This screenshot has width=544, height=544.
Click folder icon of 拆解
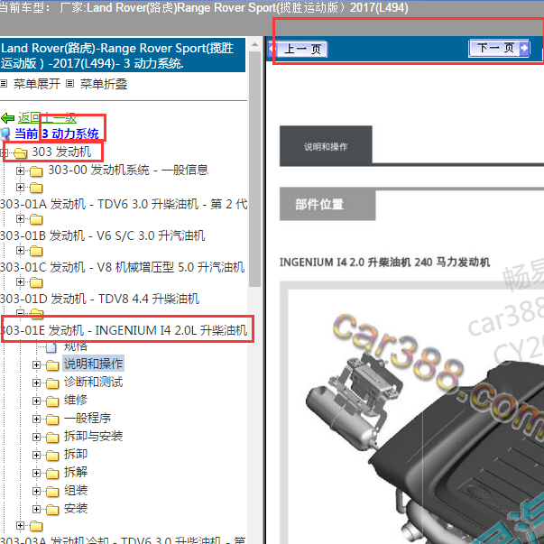coord(52,474)
